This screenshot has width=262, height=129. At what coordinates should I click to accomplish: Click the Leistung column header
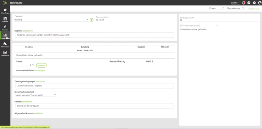click(85, 47)
